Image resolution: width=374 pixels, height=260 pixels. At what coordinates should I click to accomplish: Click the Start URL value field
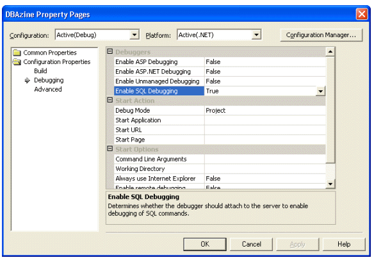[x=265, y=130]
